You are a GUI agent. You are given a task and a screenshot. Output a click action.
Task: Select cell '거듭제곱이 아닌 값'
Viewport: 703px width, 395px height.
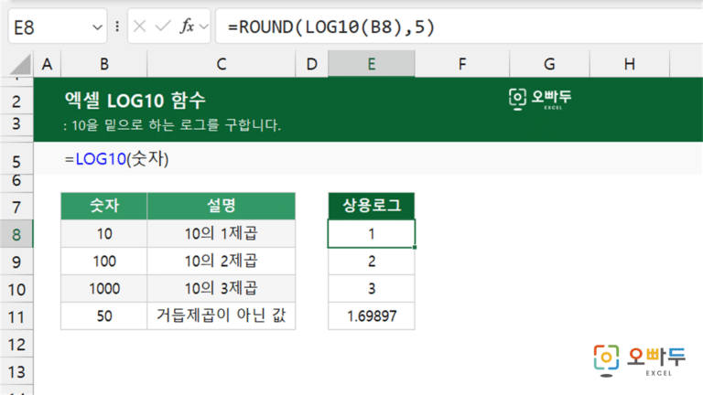221,316
